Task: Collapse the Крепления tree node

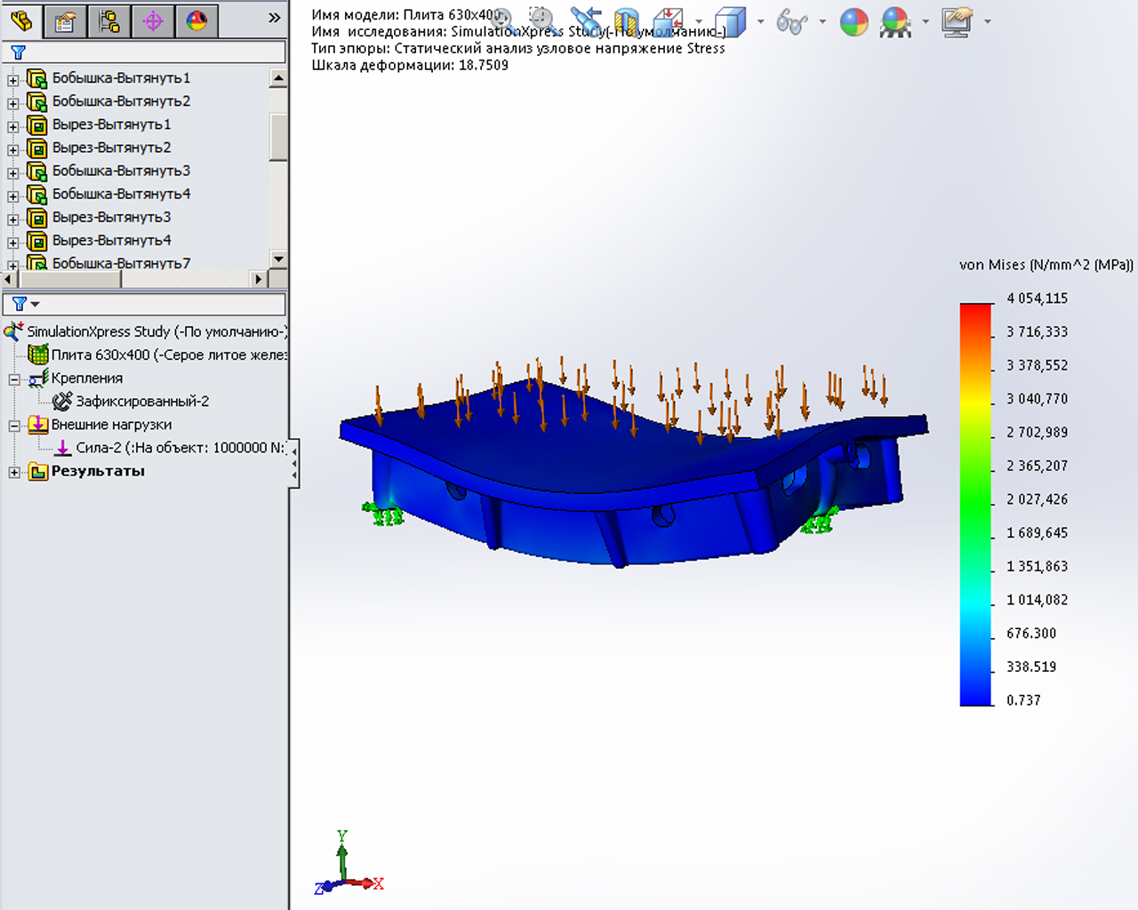Action: click(14, 379)
